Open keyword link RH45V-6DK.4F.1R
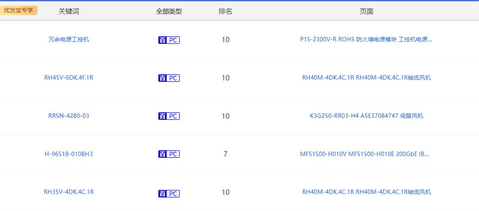Viewport: 479px width, 211px height. (x=69, y=78)
